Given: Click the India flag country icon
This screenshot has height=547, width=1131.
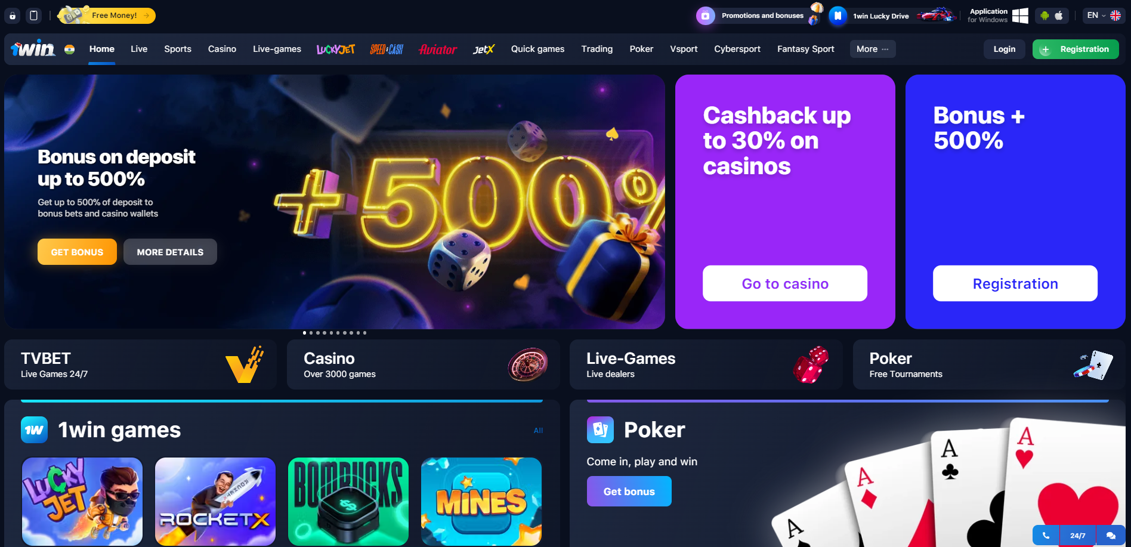Looking at the screenshot, I should (x=70, y=50).
